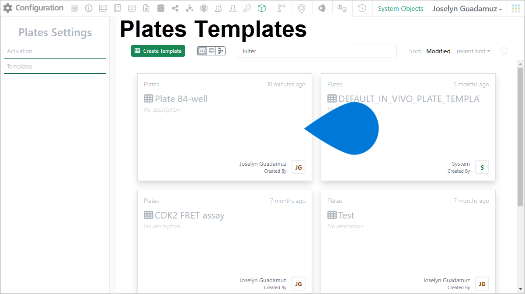Viewport: 525px width, 294px height.
Task: Click the double gears settings icon
Action: [342, 8]
